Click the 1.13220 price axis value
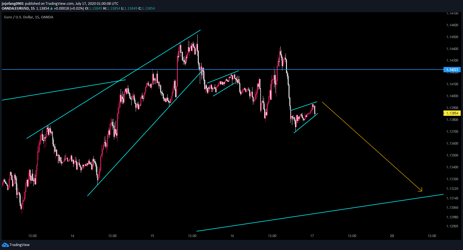Image resolution: width=463 pixels, height=250 pixels. tap(452, 189)
